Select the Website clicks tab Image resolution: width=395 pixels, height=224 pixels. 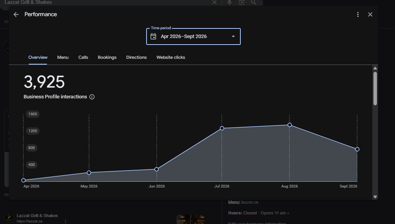[171, 57]
